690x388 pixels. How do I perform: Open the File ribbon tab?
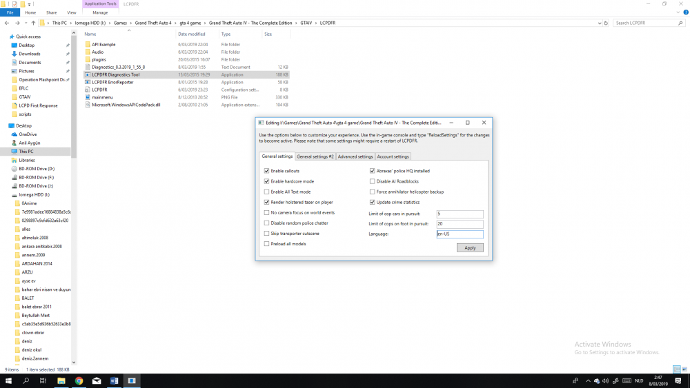coord(10,12)
